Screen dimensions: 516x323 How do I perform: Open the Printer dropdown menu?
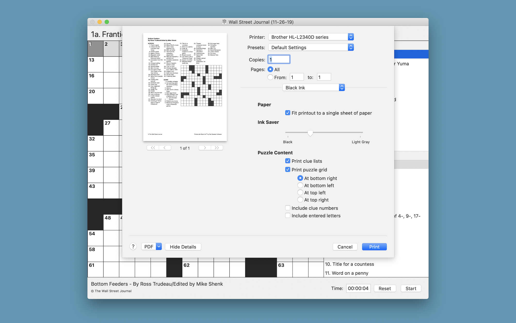(310, 37)
